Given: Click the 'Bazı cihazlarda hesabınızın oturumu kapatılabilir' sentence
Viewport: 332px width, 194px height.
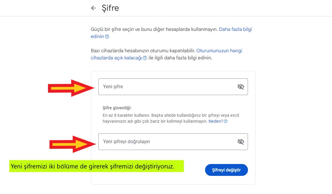Looking at the screenshot, I should (x=143, y=51).
